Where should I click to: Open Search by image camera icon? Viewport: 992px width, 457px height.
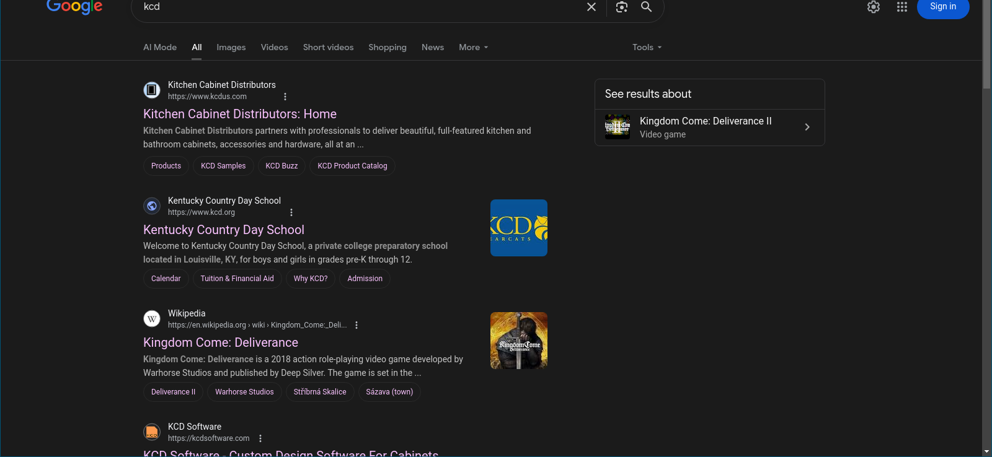point(622,7)
